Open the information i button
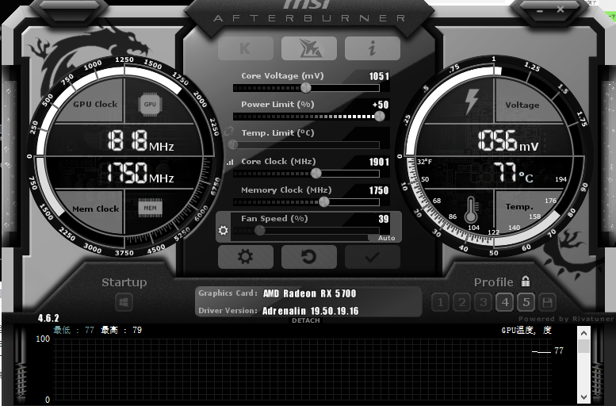Screen dimensions: 616x406 point(373,48)
